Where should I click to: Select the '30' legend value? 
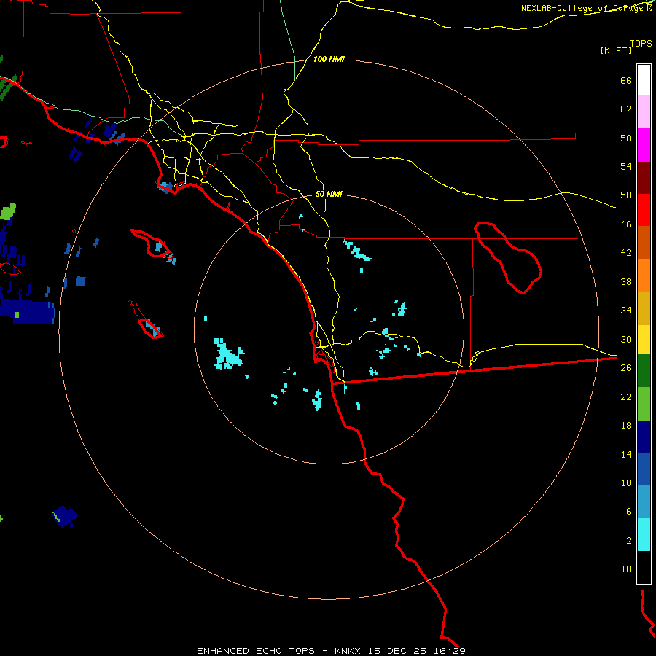tap(626, 339)
